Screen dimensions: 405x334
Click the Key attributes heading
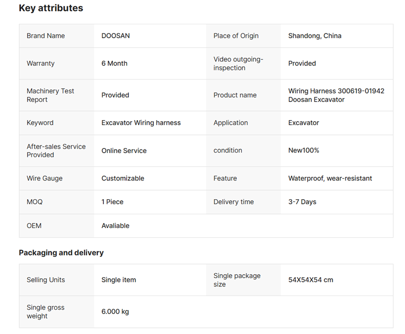(51, 8)
